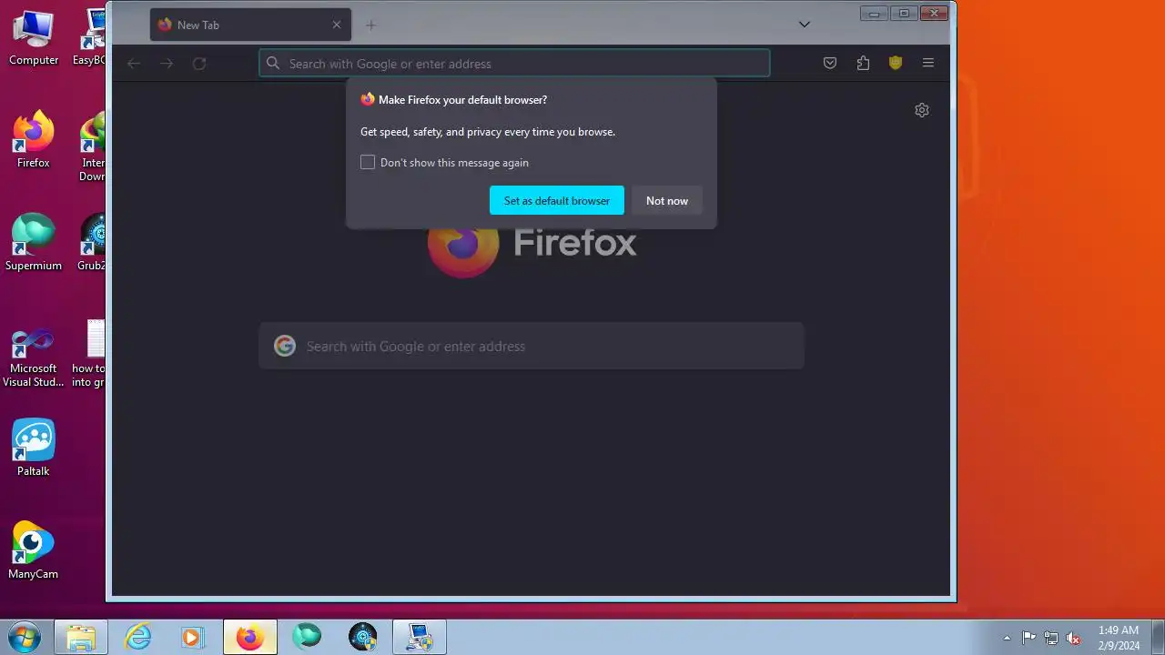Viewport: 1165px width, 655px height.
Task: Open media player taskbar icon
Action: click(x=192, y=637)
